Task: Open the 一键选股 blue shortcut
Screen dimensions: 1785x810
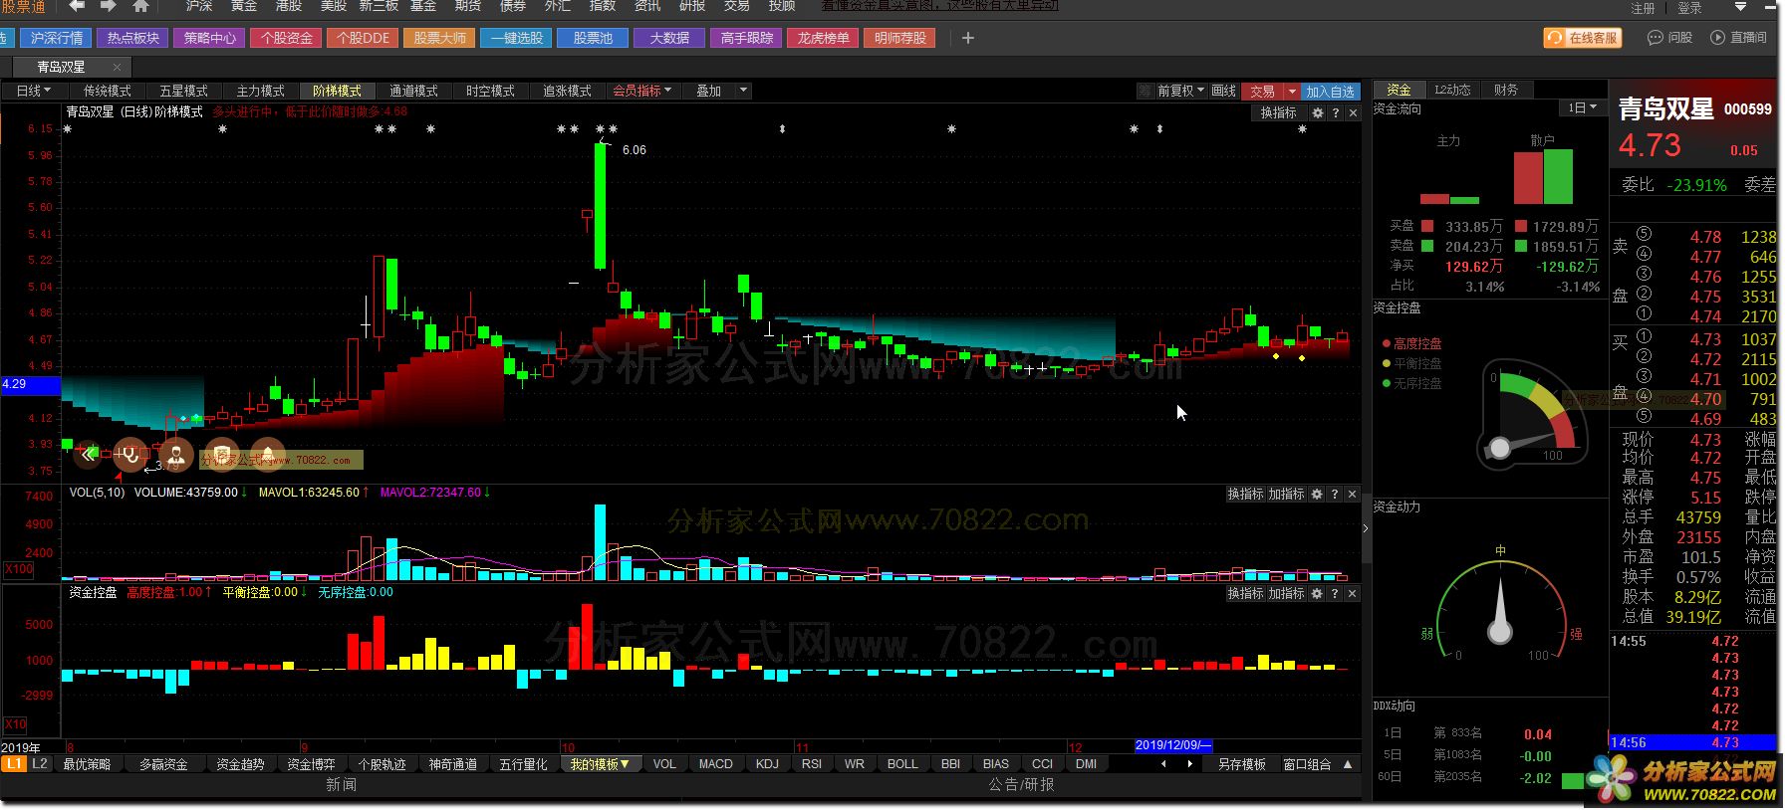Action: (x=516, y=38)
